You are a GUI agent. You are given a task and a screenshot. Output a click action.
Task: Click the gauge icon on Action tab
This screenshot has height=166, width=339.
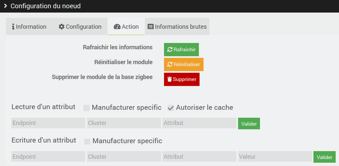(117, 27)
